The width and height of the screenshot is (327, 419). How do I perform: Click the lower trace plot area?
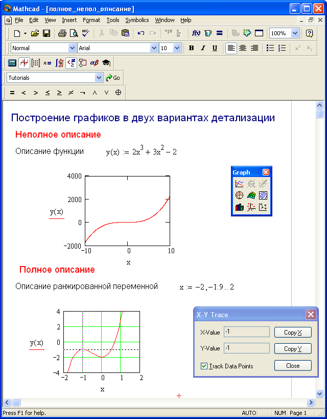pyautogui.click(x=102, y=342)
